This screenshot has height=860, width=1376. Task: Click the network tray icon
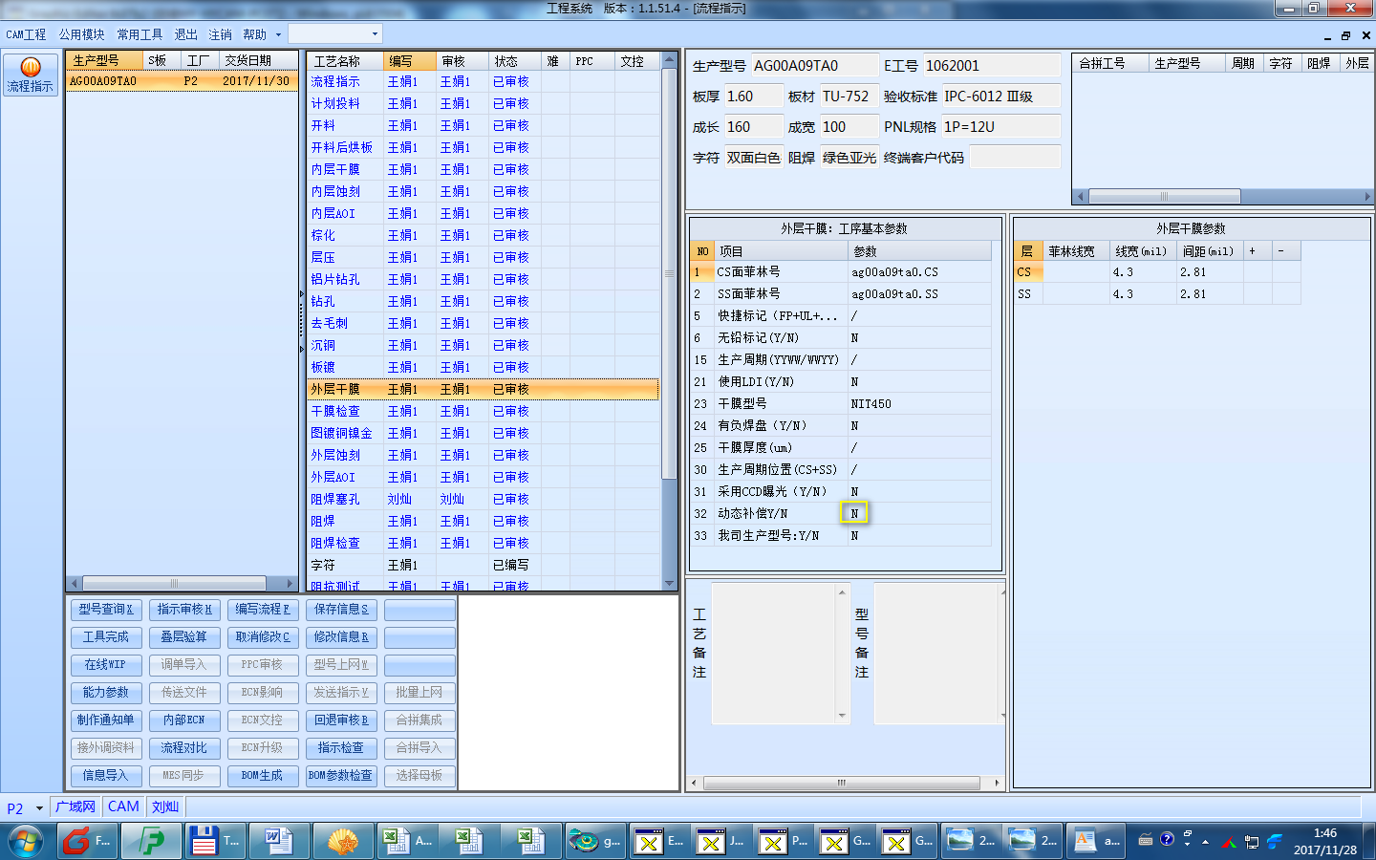click(x=1251, y=842)
